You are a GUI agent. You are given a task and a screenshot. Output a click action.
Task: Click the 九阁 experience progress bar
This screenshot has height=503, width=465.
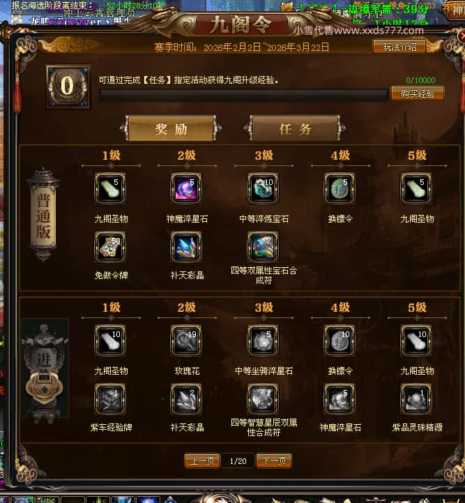pos(244,96)
